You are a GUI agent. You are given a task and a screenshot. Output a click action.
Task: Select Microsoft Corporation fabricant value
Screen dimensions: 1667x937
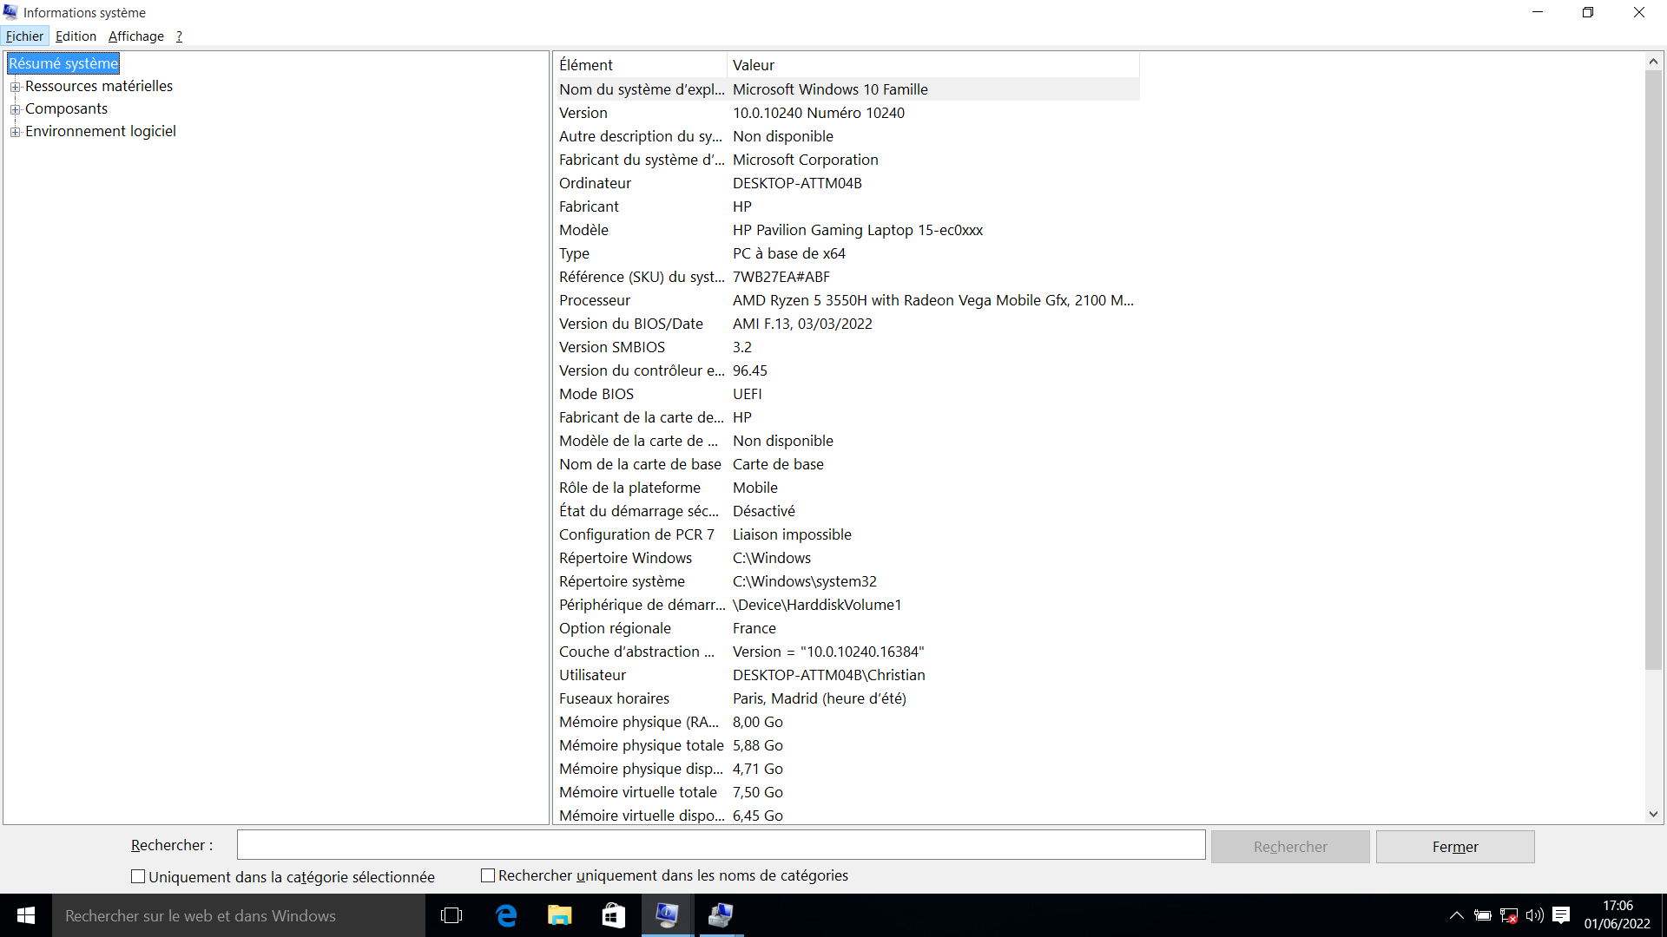tap(806, 160)
